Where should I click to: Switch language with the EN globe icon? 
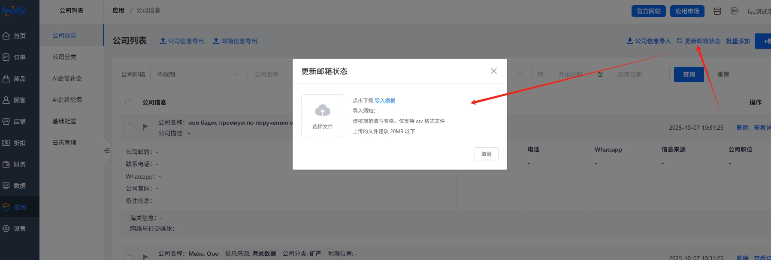click(x=734, y=11)
